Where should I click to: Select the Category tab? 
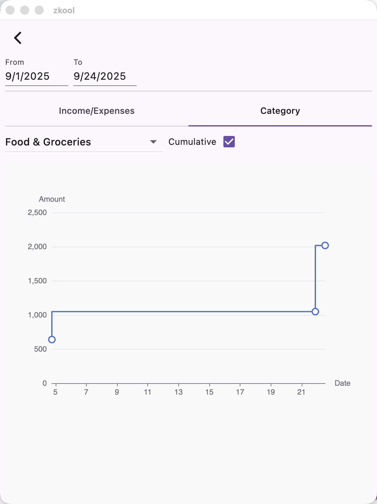280,111
